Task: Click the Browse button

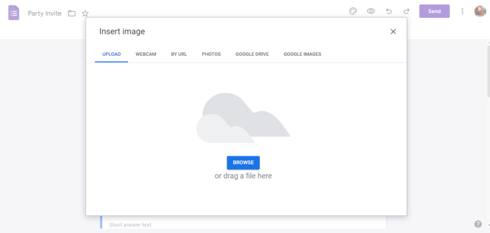Action: pyautogui.click(x=243, y=162)
